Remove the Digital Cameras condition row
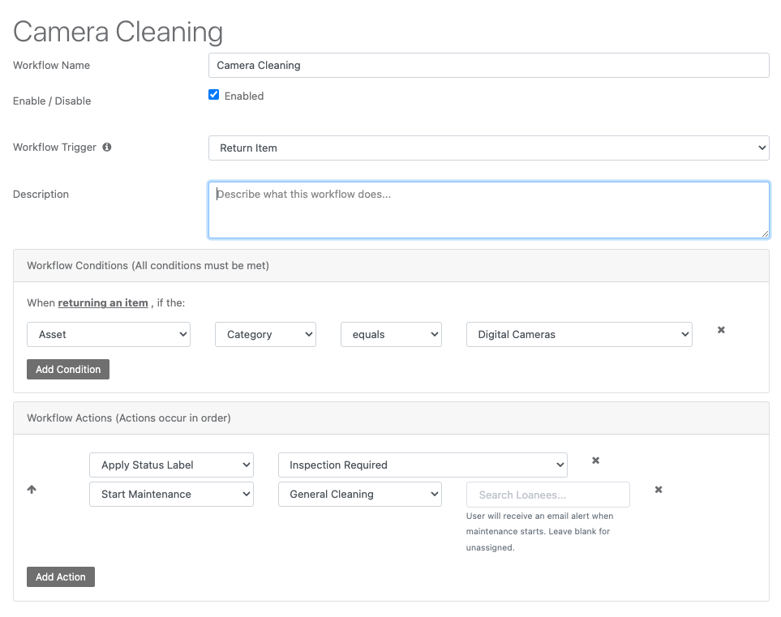Screen dimensions: 781x617 click(720, 330)
